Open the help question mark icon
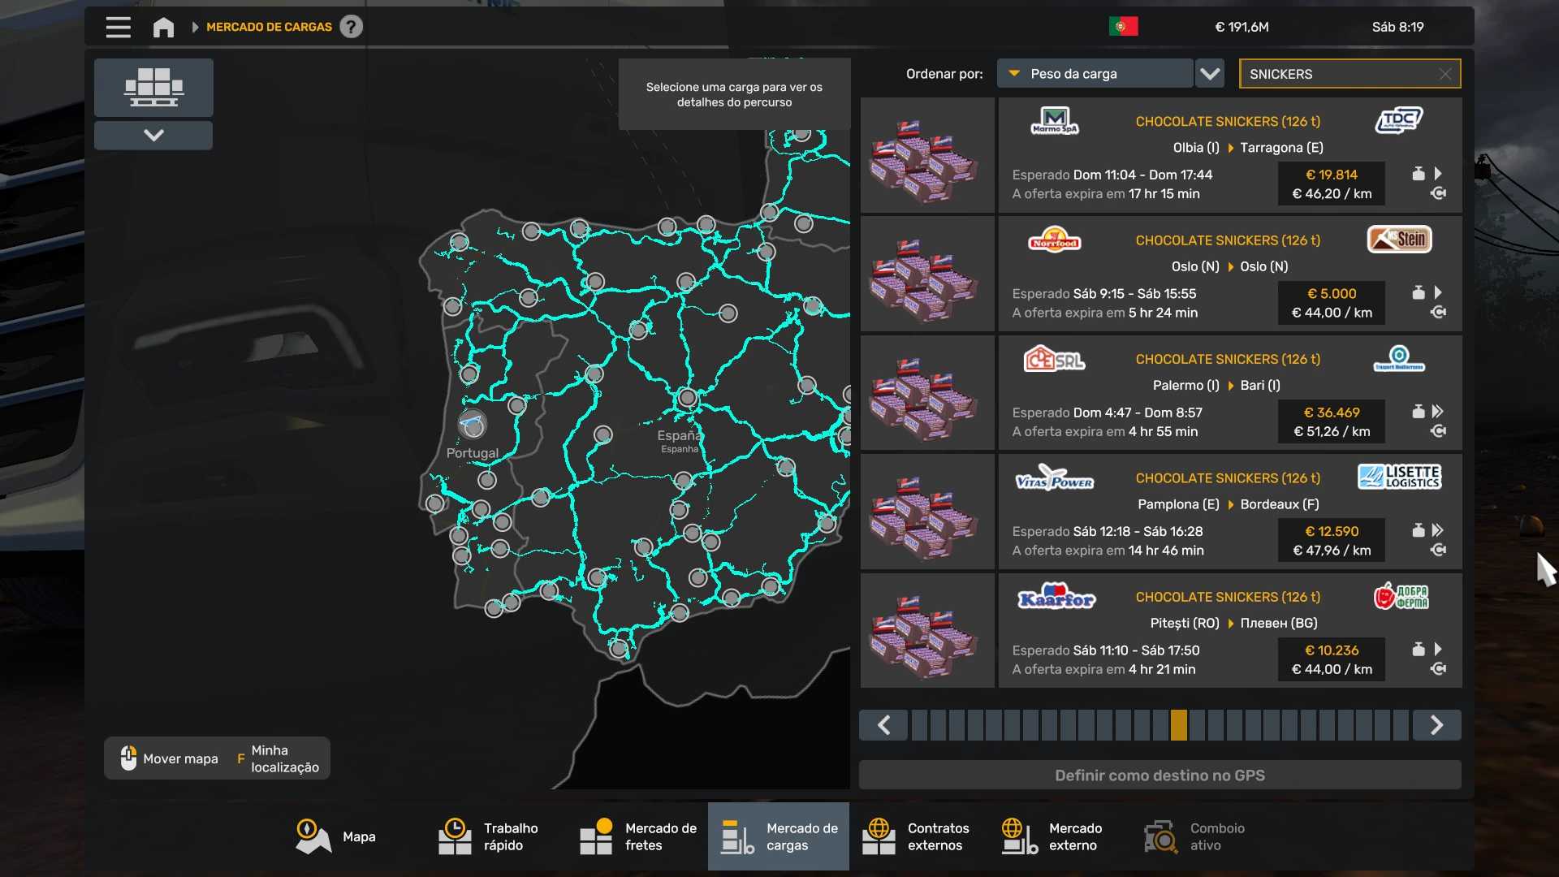 point(351,27)
